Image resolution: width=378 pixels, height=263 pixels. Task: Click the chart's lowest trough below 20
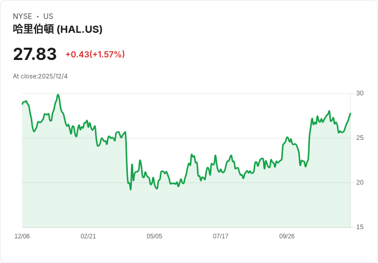tap(130, 189)
